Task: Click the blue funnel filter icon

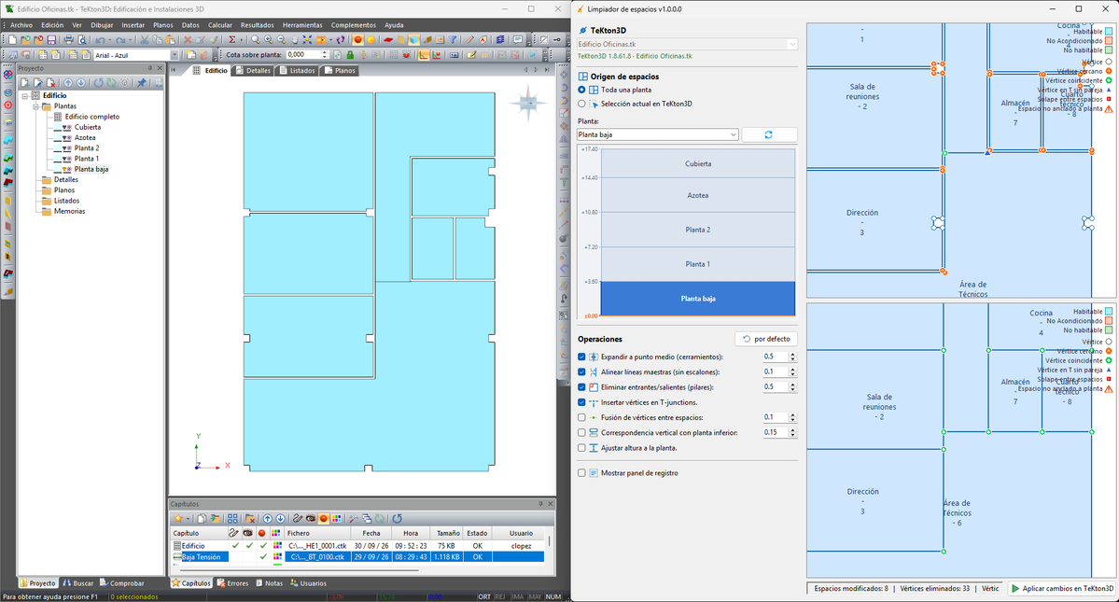Action: point(453,40)
